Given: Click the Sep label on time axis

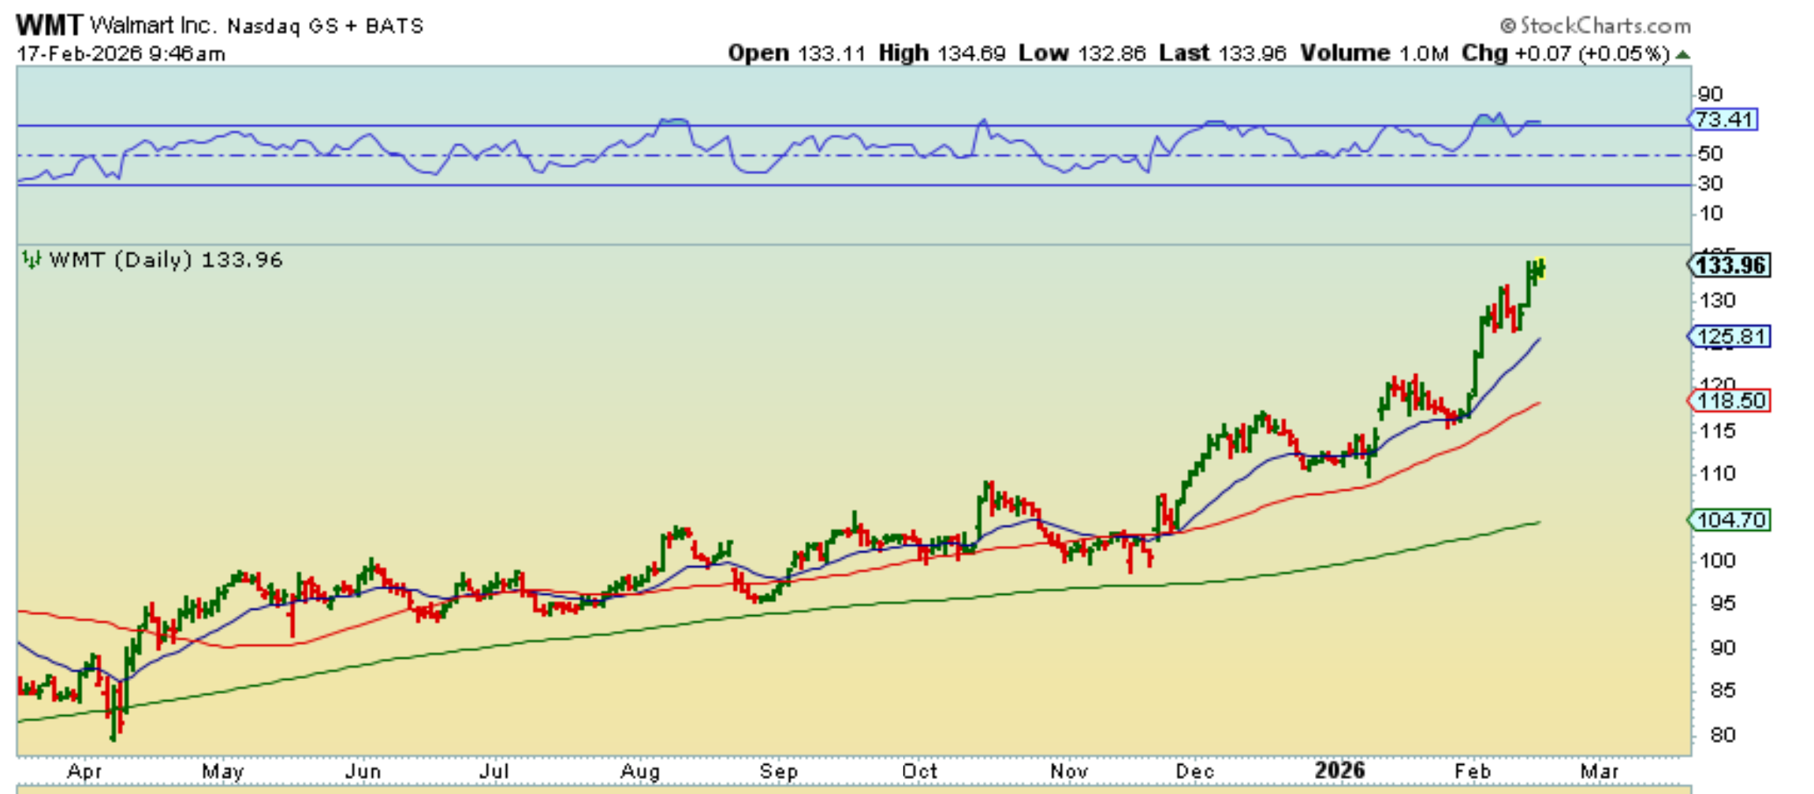Looking at the screenshot, I should click(779, 772).
